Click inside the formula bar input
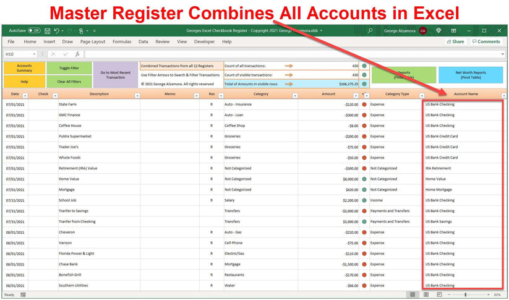 click(278, 54)
